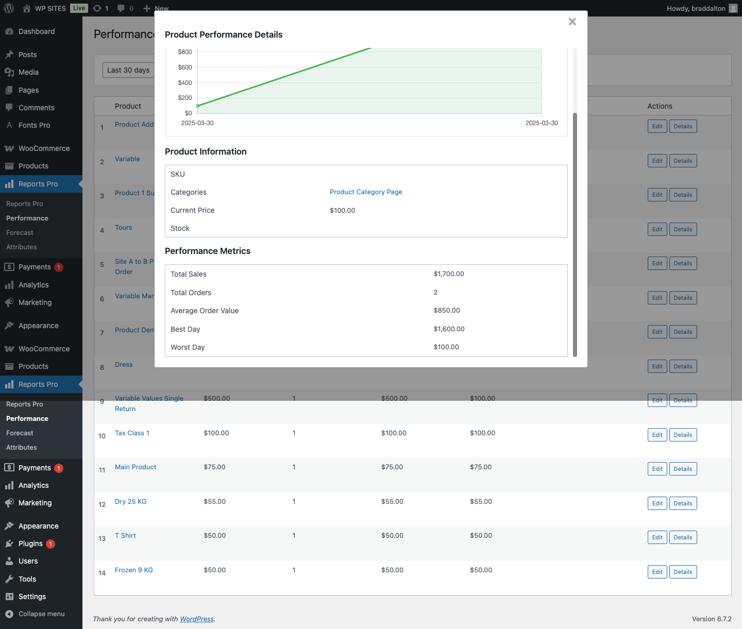Click the Posts pushpin icon
742x629 pixels.
tap(9, 55)
